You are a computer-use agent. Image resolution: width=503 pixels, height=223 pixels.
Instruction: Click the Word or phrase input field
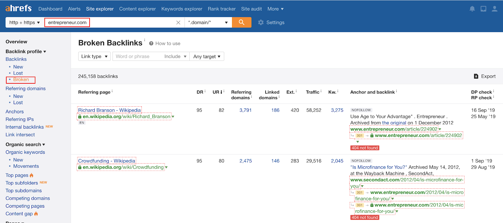click(137, 56)
